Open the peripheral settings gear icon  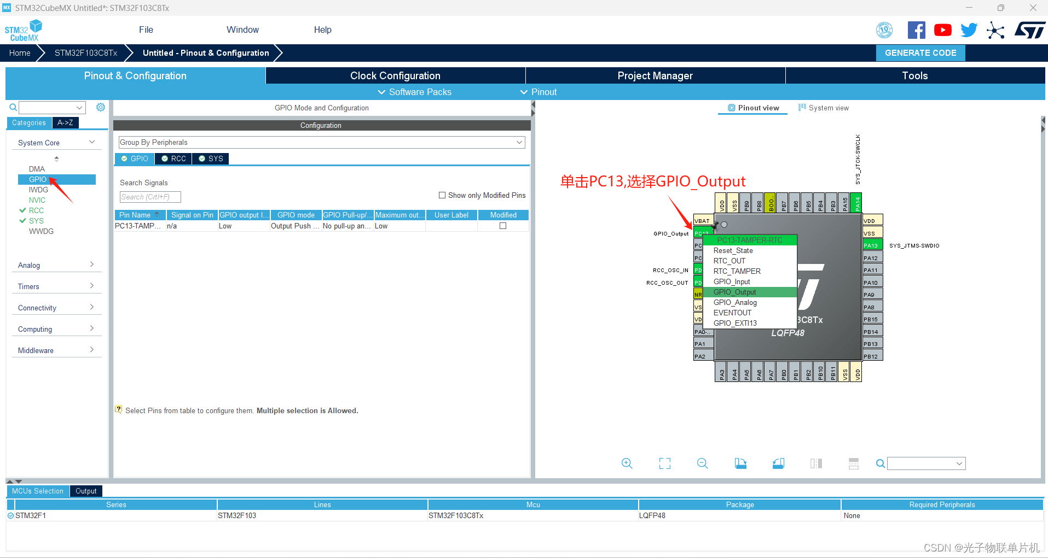101,107
